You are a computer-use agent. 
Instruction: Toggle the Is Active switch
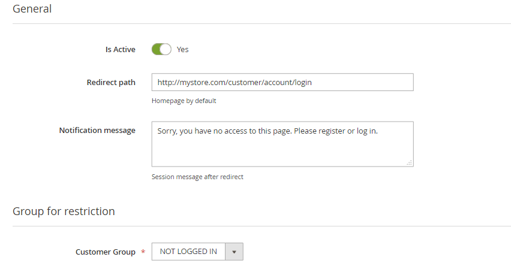(x=161, y=49)
